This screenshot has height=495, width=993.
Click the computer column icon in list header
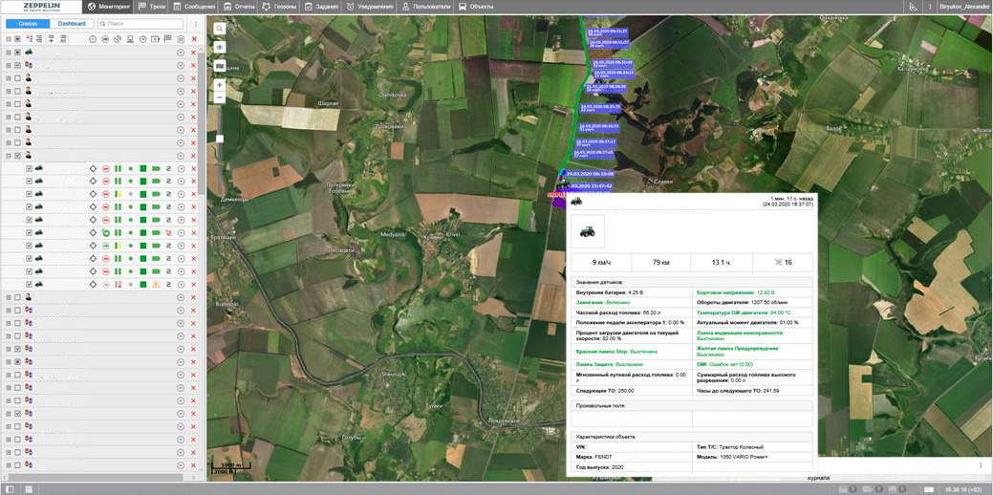tap(130, 39)
